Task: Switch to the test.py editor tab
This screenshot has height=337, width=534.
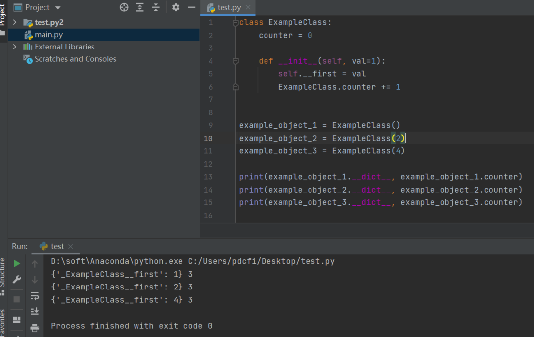Action: point(229,7)
